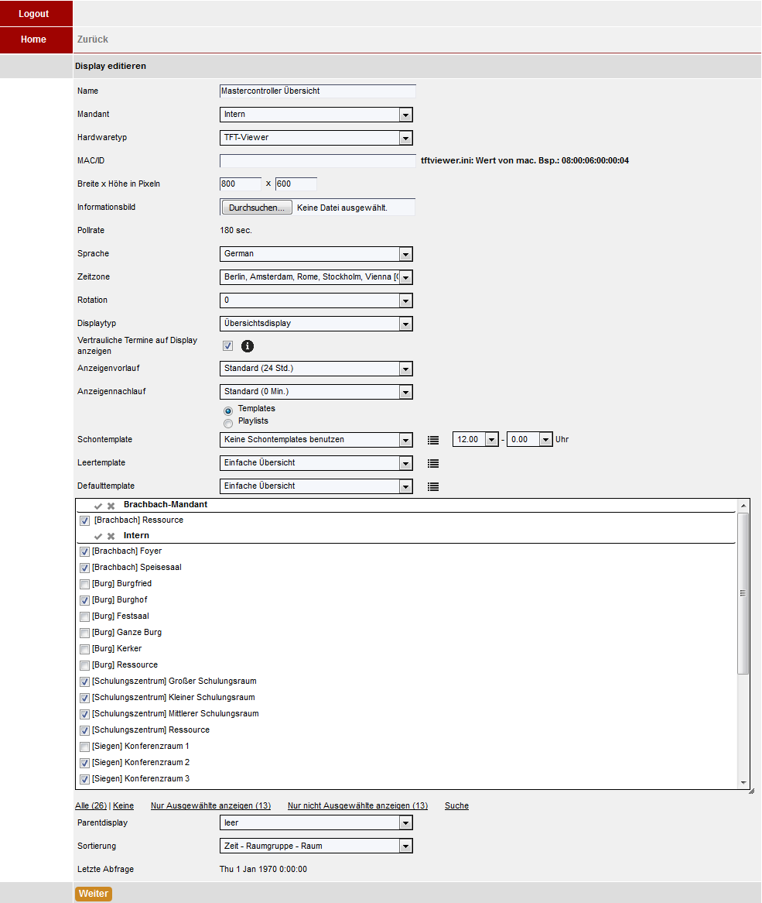The width and height of the screenshot is (762, 903).
Task: Select the Playlists radio button
Action: tap(228, 424)
